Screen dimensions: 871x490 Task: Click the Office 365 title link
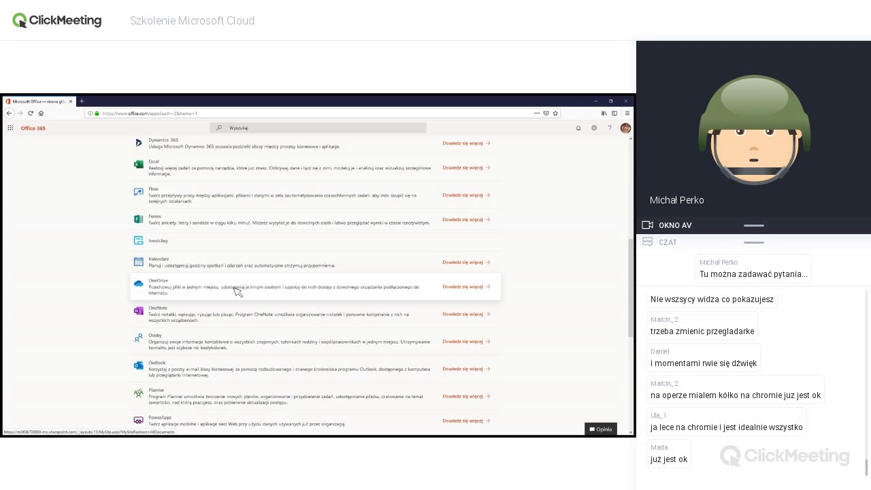(33, 128)
